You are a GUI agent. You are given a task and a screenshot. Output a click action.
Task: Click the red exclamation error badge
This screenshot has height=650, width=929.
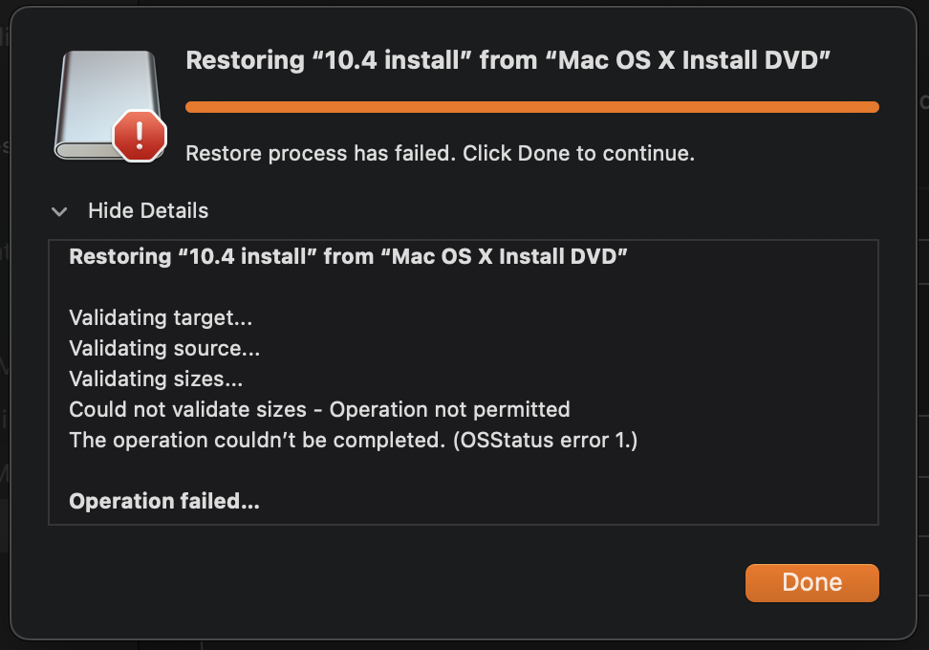point(140,134)
